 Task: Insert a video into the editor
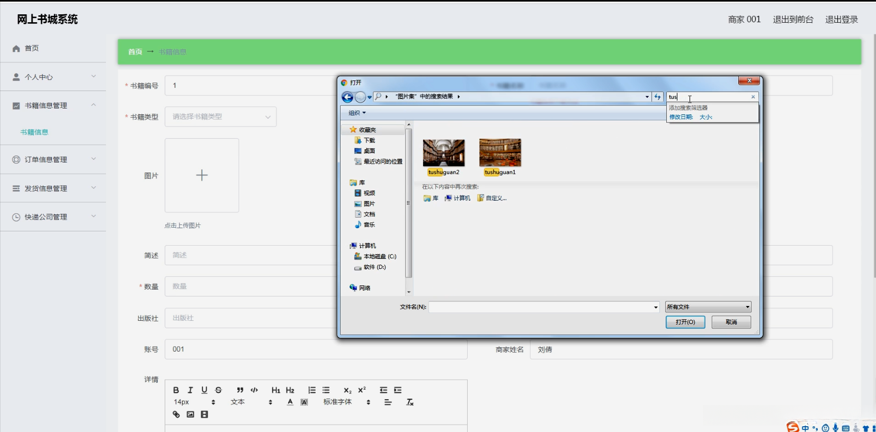click(x=204, y=415)
